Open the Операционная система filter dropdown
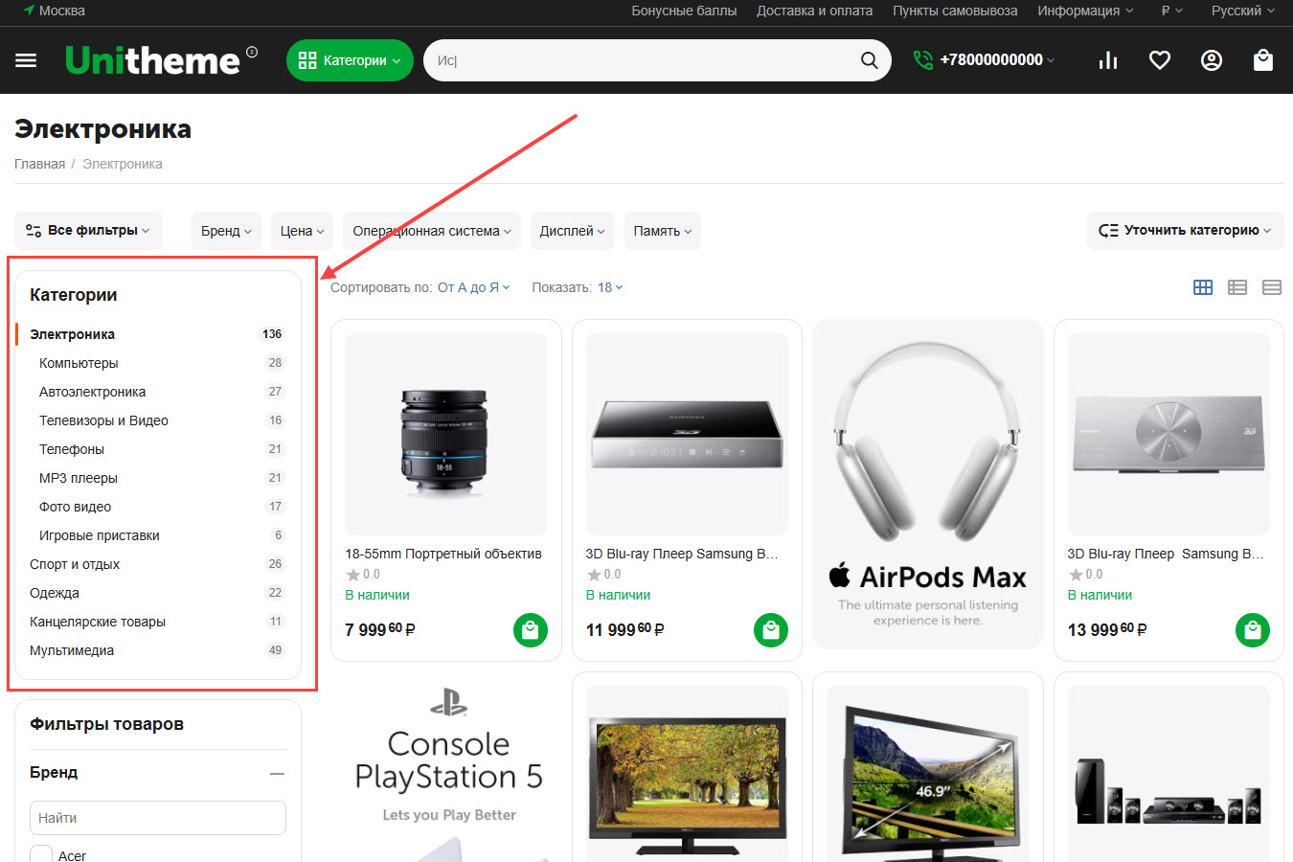Screen dimensions: 1293x862 pyautogui.click(x=431, y=231)
